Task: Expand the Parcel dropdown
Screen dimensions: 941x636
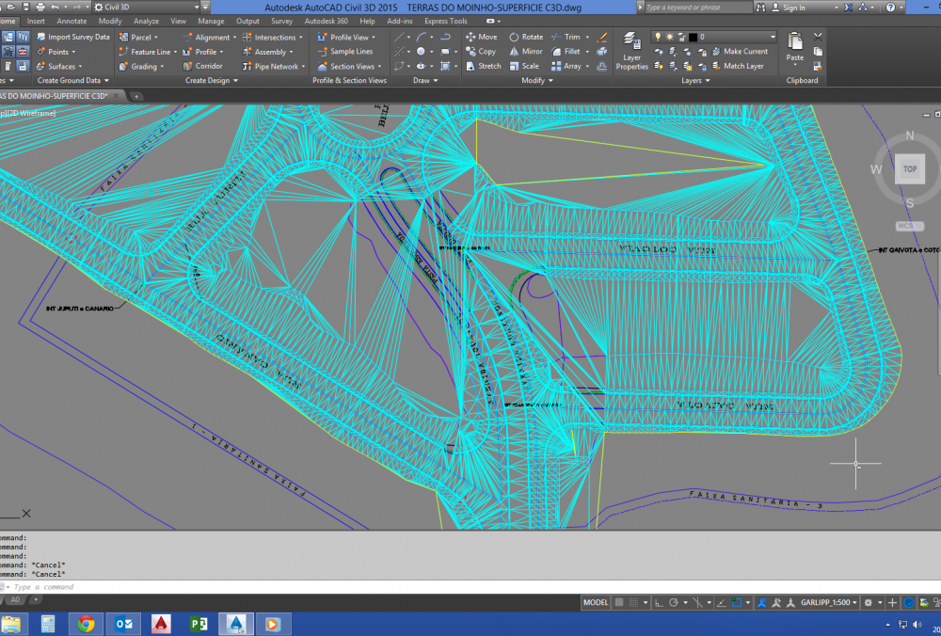Action: 156,38
